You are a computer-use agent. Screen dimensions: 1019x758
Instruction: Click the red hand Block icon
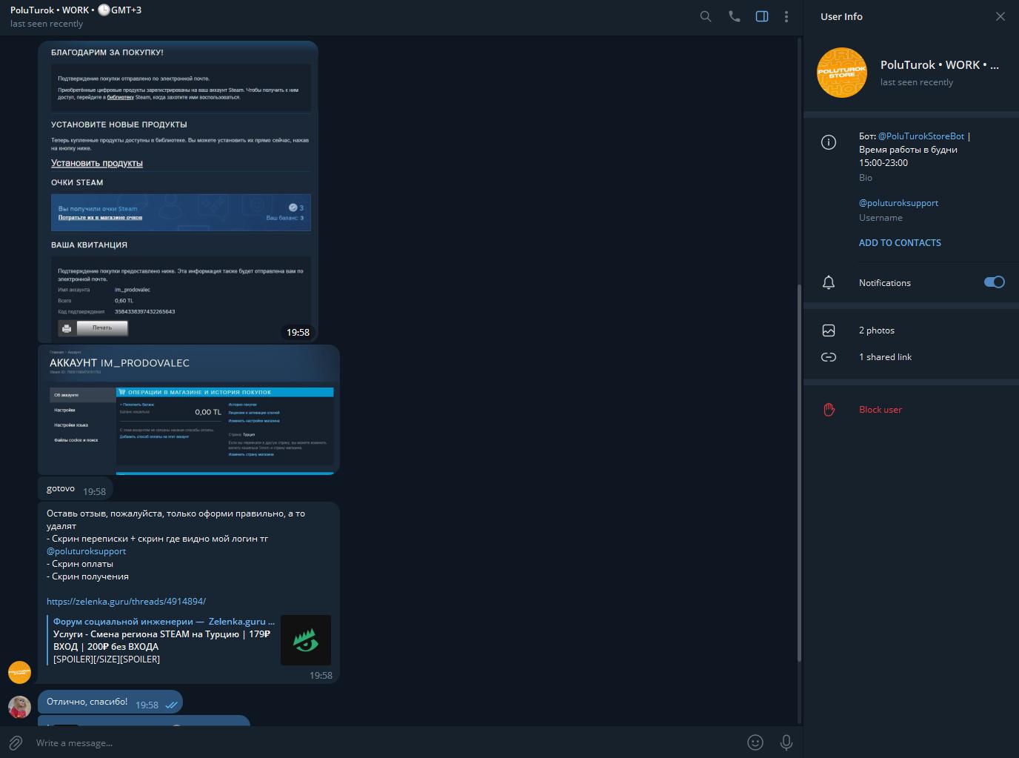point(829,410)
